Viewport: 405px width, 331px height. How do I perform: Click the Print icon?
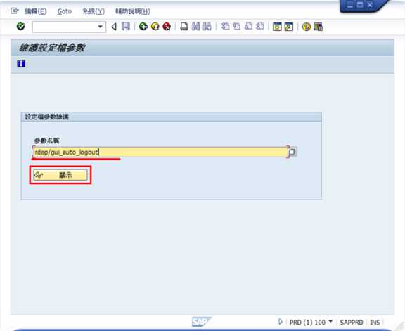184,27
